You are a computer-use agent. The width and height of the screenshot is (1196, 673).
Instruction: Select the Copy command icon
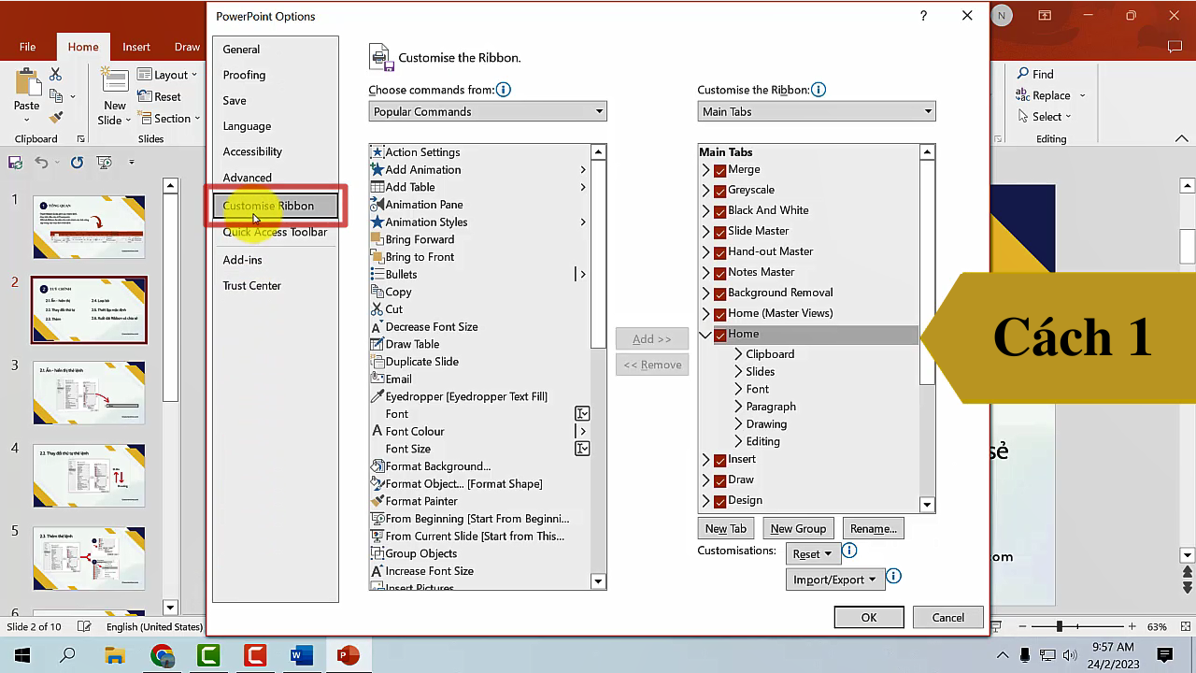[x=377, y=292]
